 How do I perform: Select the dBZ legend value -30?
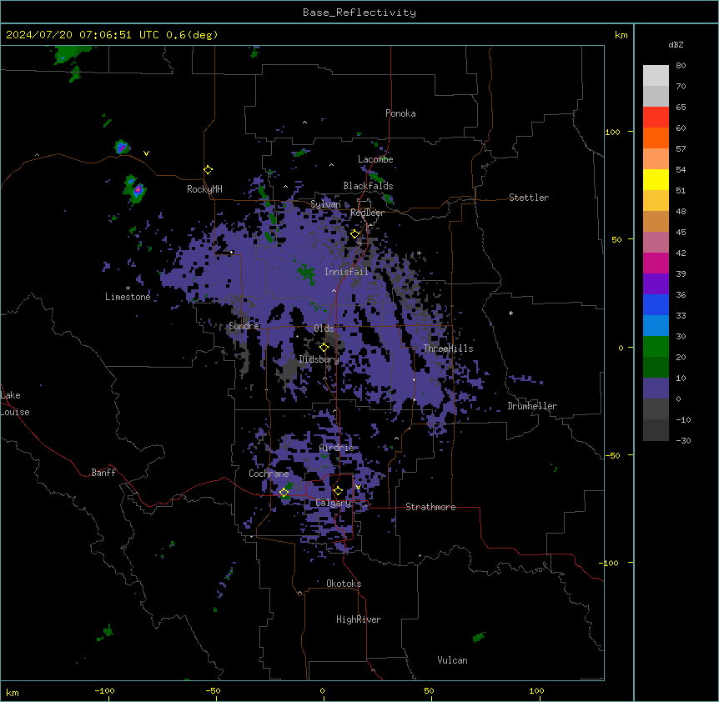point(683,440)
